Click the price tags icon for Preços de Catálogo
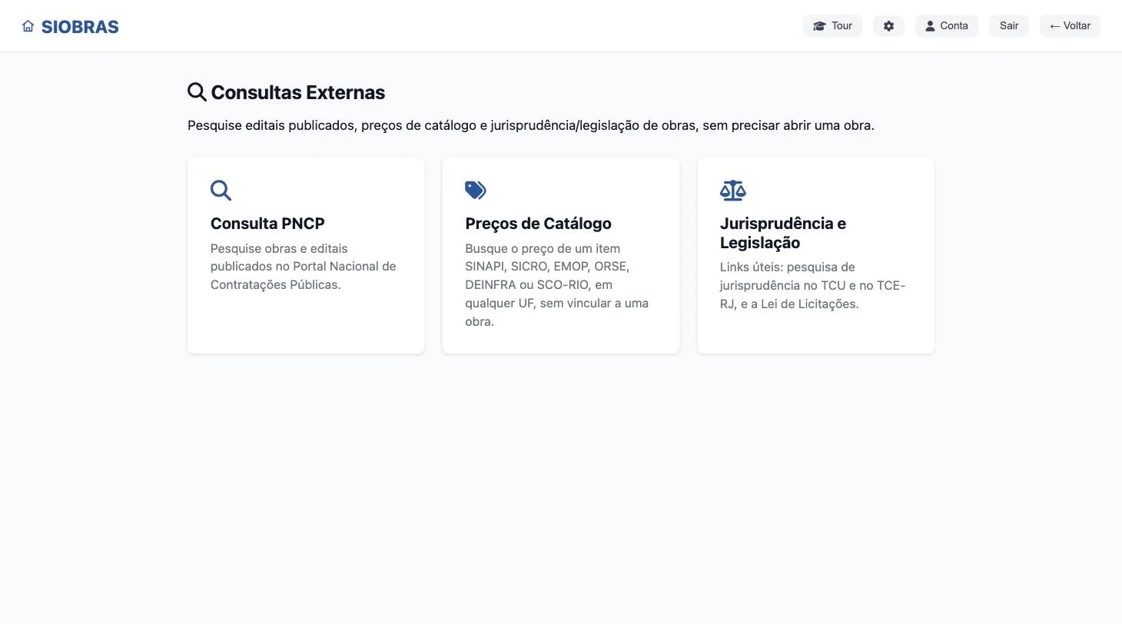 [476, 191]
